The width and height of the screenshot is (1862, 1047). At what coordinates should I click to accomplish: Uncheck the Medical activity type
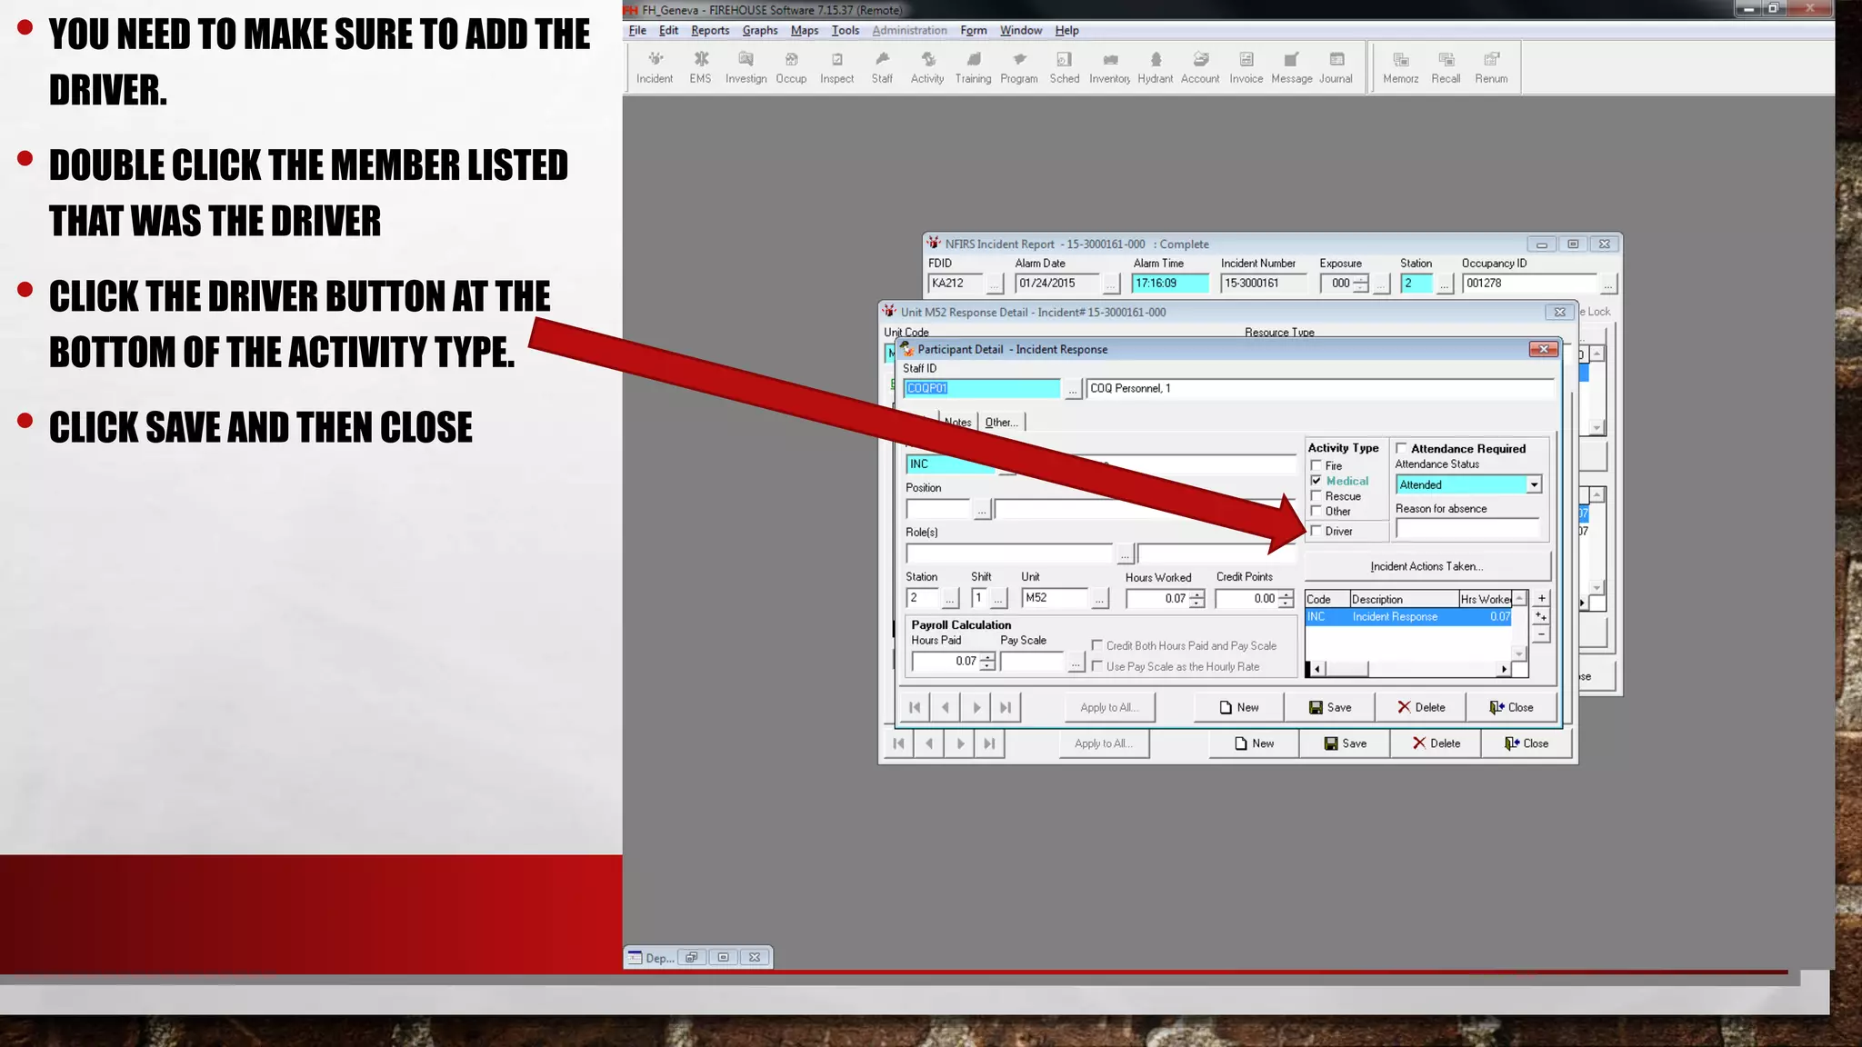(x=1316, y=481)
